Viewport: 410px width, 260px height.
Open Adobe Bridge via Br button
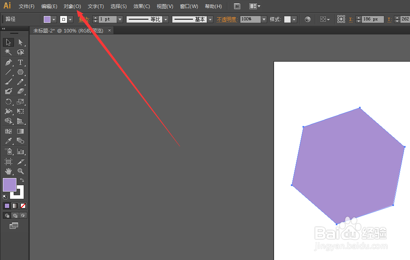point(237,6)
